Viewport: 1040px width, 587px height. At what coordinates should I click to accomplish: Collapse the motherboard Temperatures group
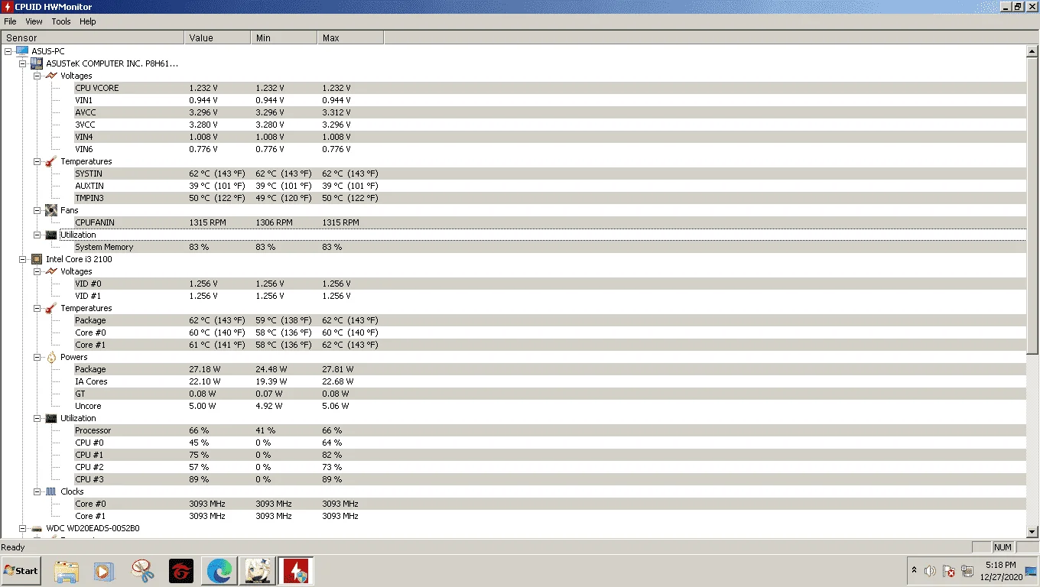[37, 161]
